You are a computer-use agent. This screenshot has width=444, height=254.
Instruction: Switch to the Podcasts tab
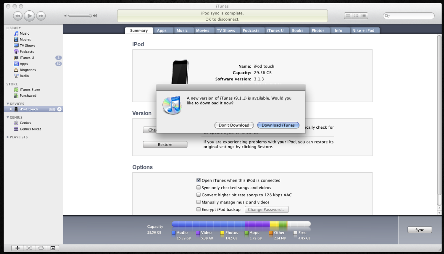(x=251, y=31)
